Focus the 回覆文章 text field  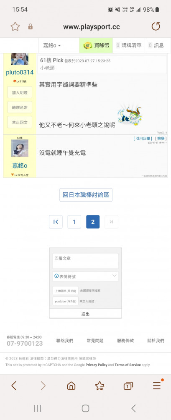tap(85, 261)
